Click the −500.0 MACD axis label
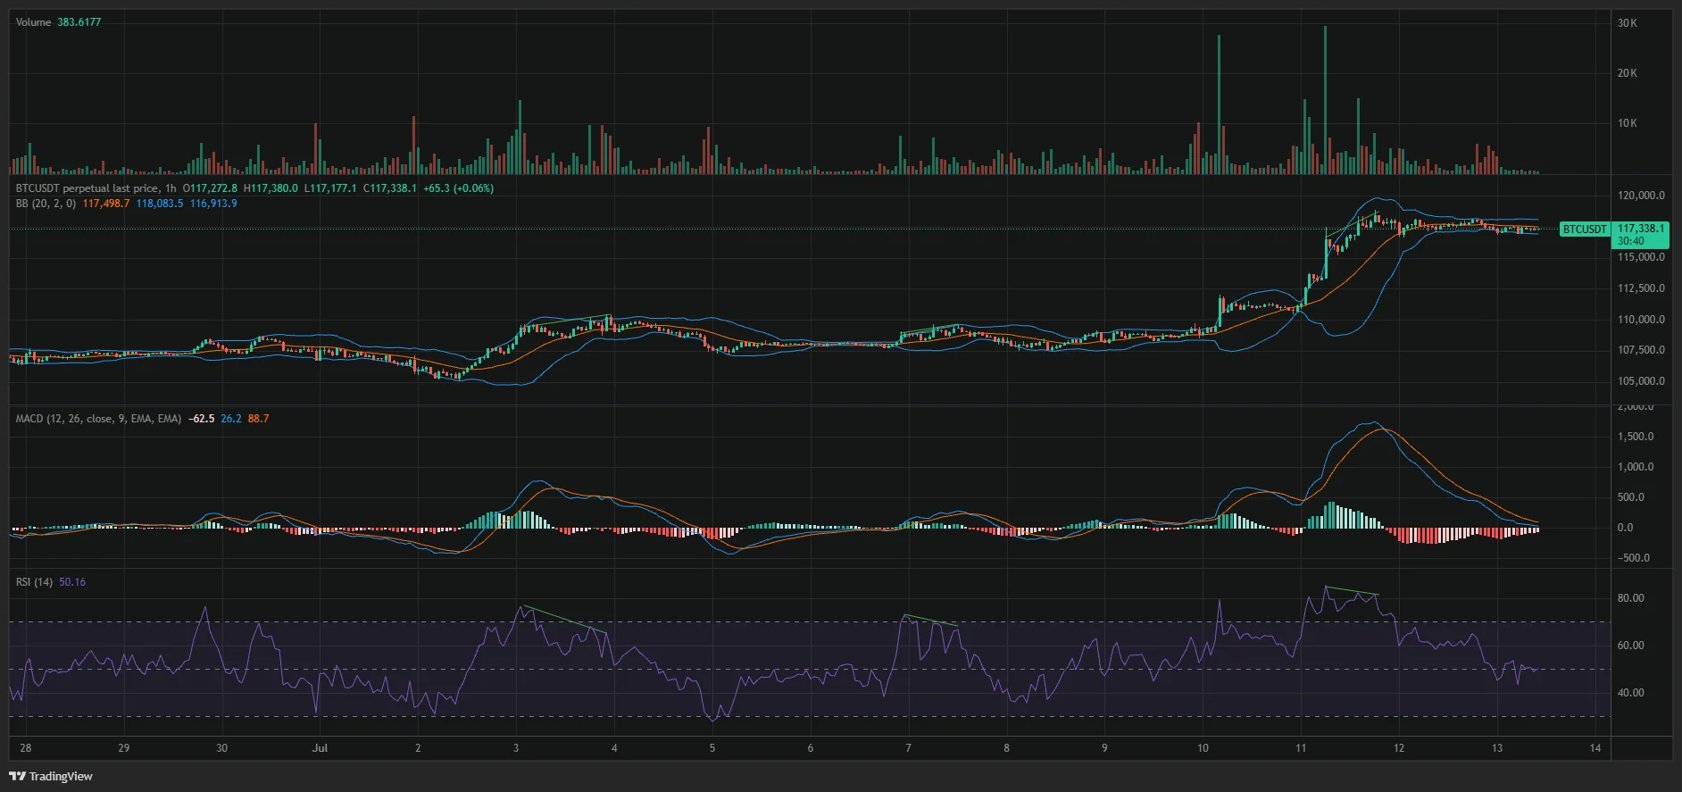 pyautogui.click(x=1634, y=558)
